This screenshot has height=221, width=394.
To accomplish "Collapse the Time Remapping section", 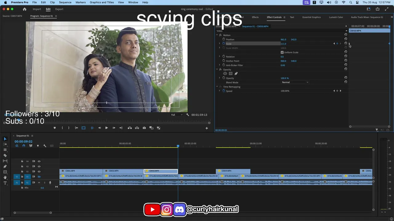I will [217, 87].
